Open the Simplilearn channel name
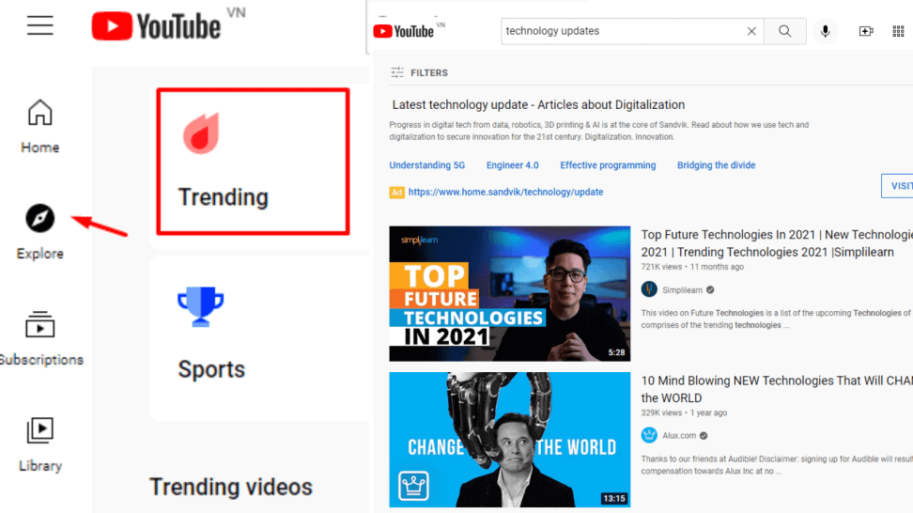This screenshot has width=913, height=513. tap(683, 290)
